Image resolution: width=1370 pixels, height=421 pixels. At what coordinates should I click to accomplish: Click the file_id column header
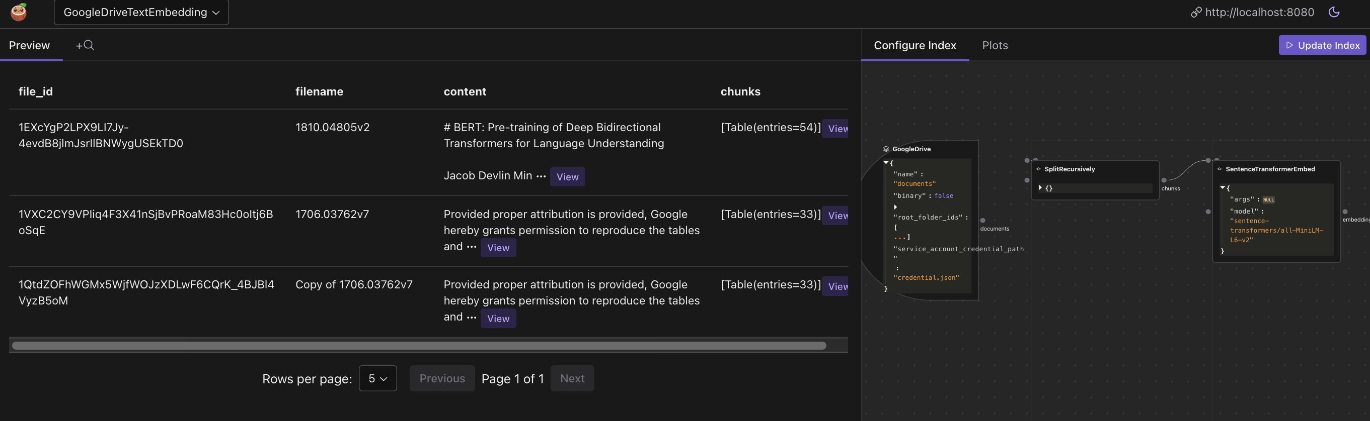[36, 91]
